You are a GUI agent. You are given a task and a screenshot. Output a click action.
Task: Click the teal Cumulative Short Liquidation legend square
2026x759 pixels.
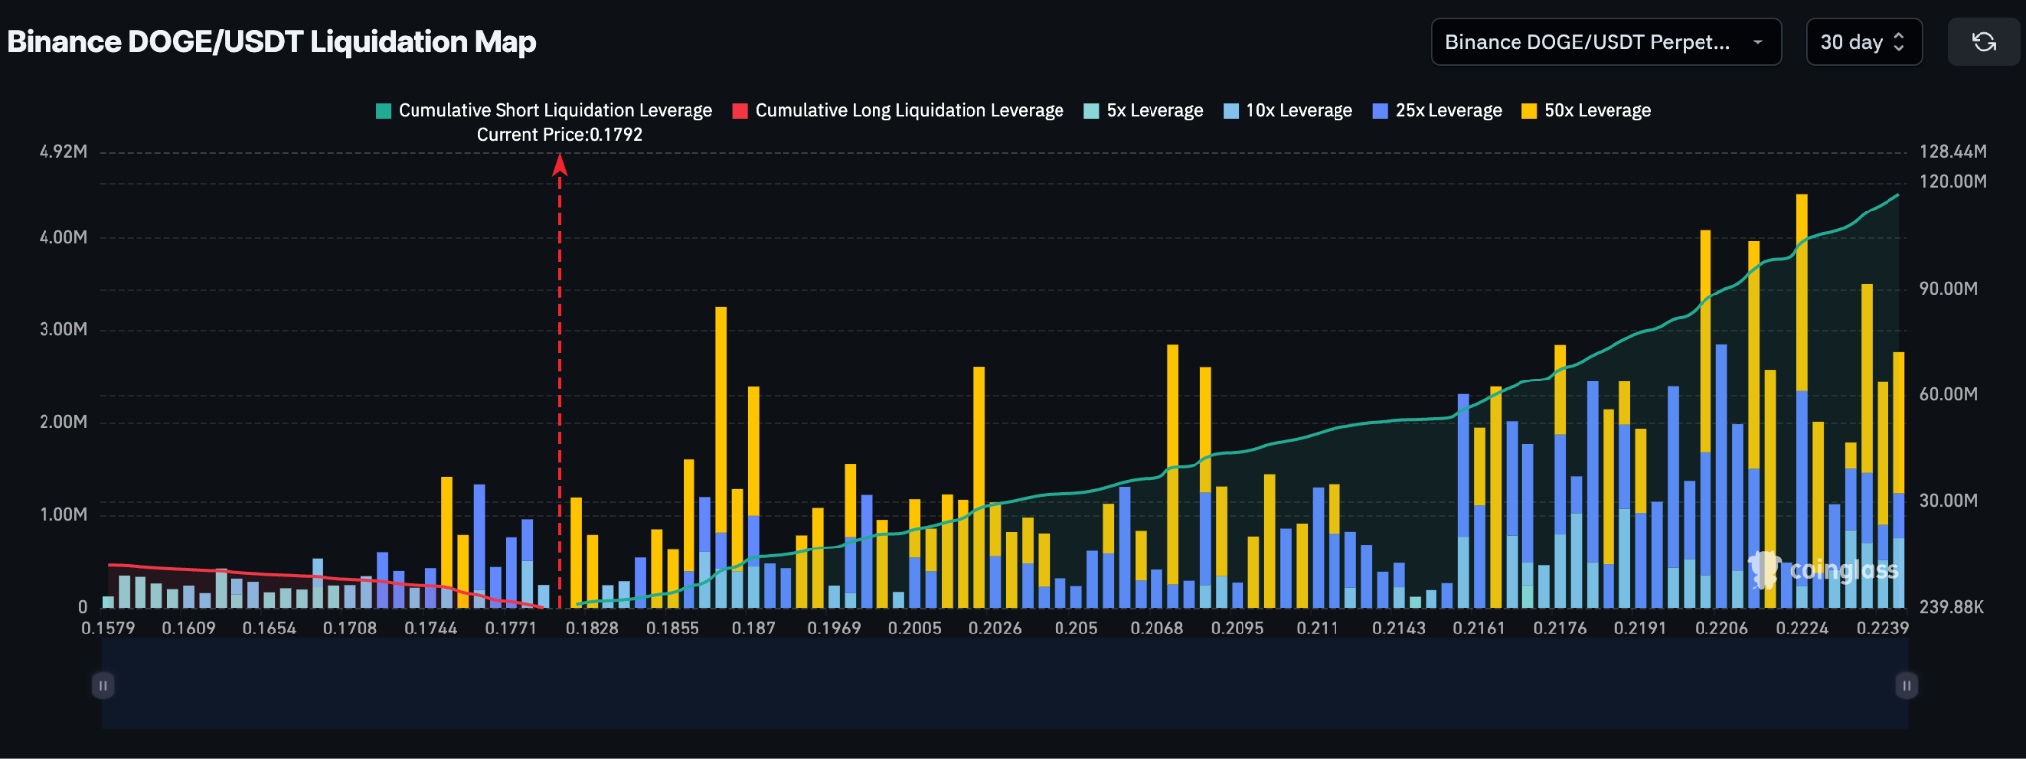pyautogui.click(x=384, y=111)
